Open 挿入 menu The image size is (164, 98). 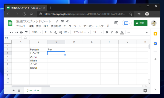coord(46,26)
